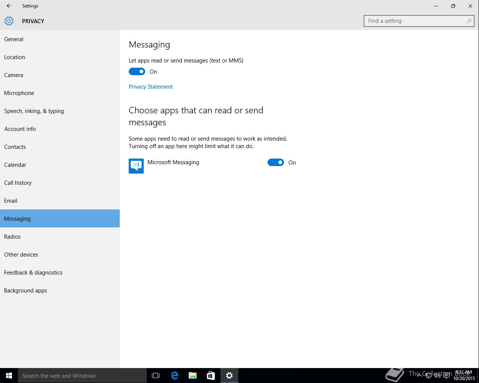
Task: Switch to Call history settings
Action: [18, 183]
